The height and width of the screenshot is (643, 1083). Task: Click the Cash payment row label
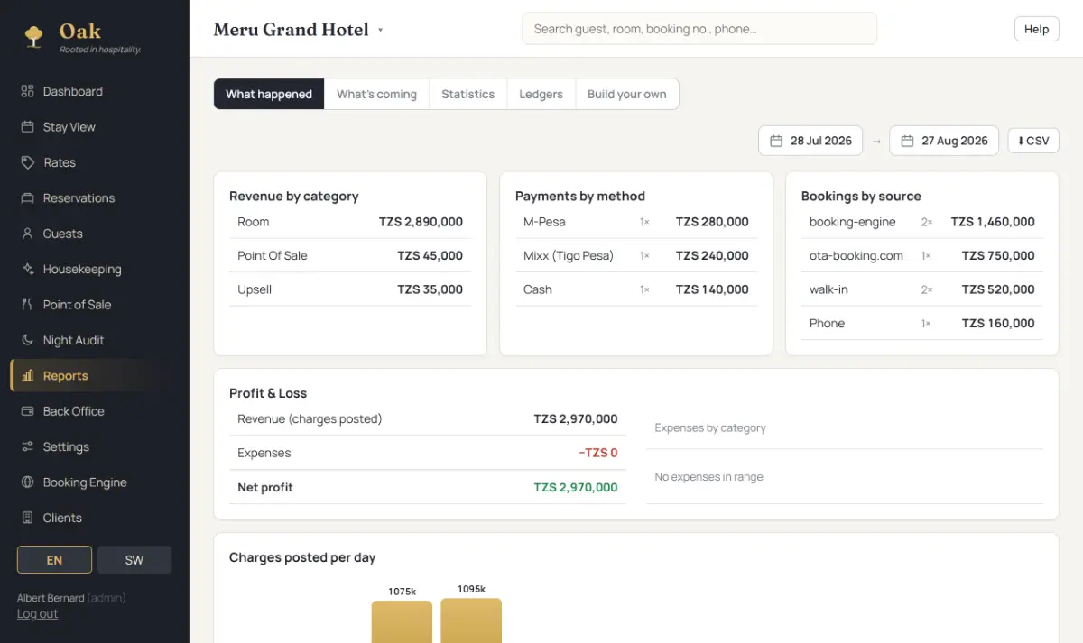(x=538, y=289)
